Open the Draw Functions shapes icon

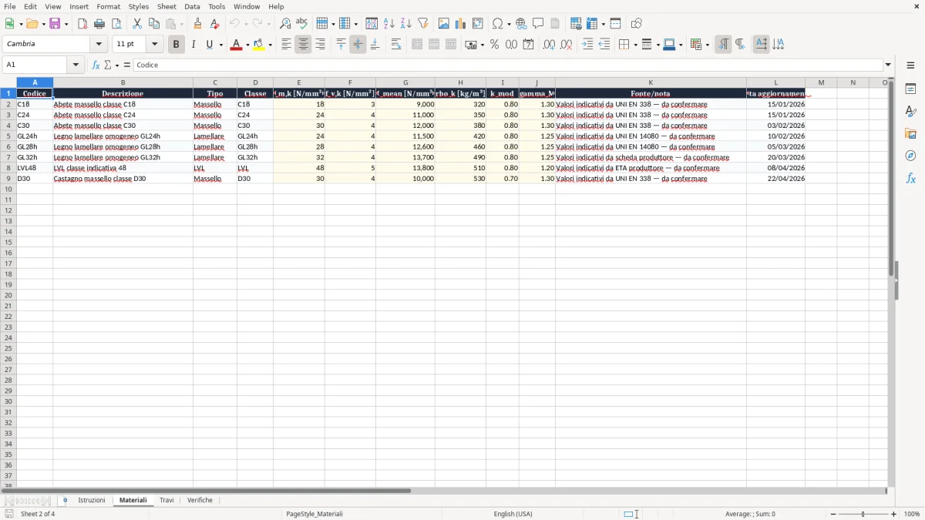coord(637,24)
